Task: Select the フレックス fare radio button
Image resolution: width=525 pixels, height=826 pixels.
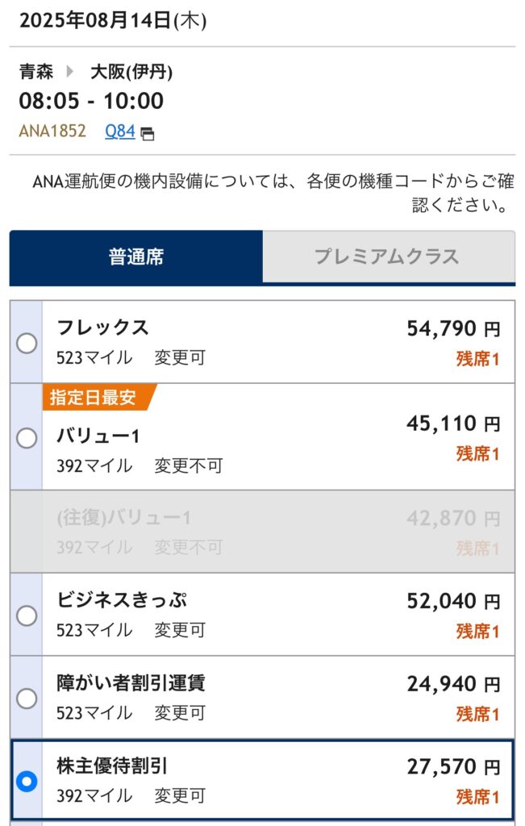Action: tap(27, 343)
